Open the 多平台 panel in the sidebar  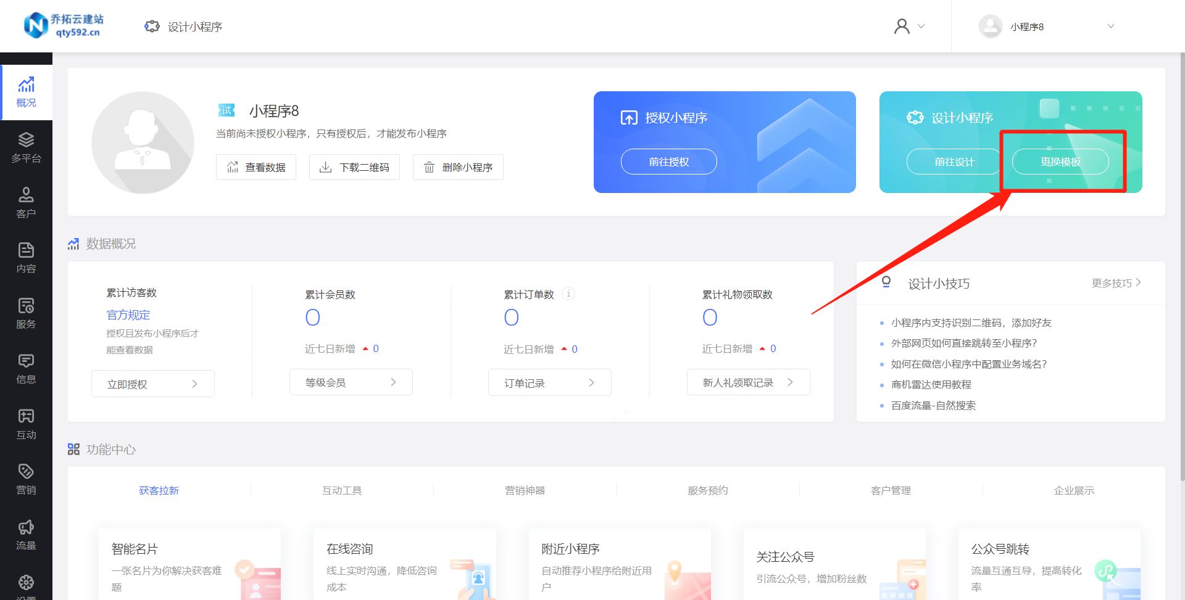[26, 147]
